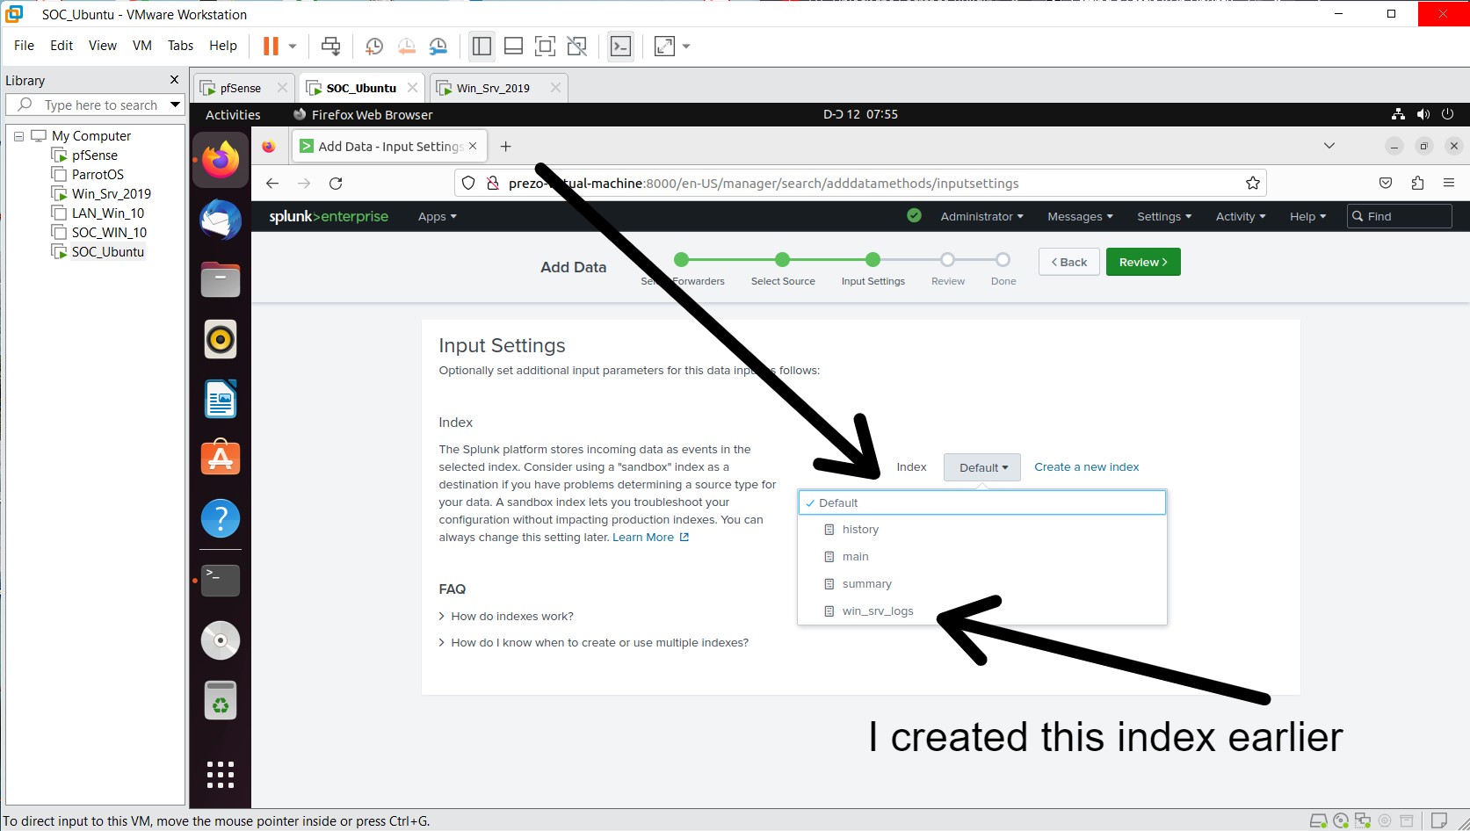
Task: Open the Messages dropdown
Action: pos(1080,216)
